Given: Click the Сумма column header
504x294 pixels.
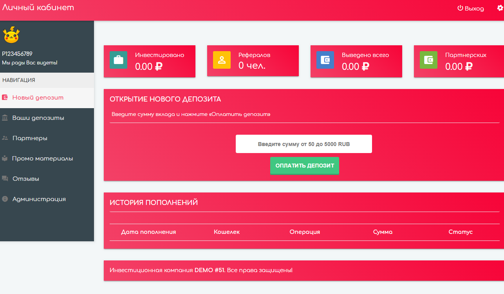Looking at the screenshot, I should 383,232.
